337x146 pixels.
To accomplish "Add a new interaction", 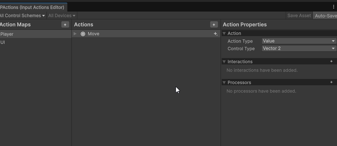I will click(331, 61).
